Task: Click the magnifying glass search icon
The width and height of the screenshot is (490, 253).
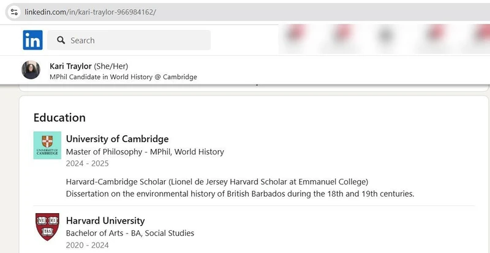Action: coord(61,40)
